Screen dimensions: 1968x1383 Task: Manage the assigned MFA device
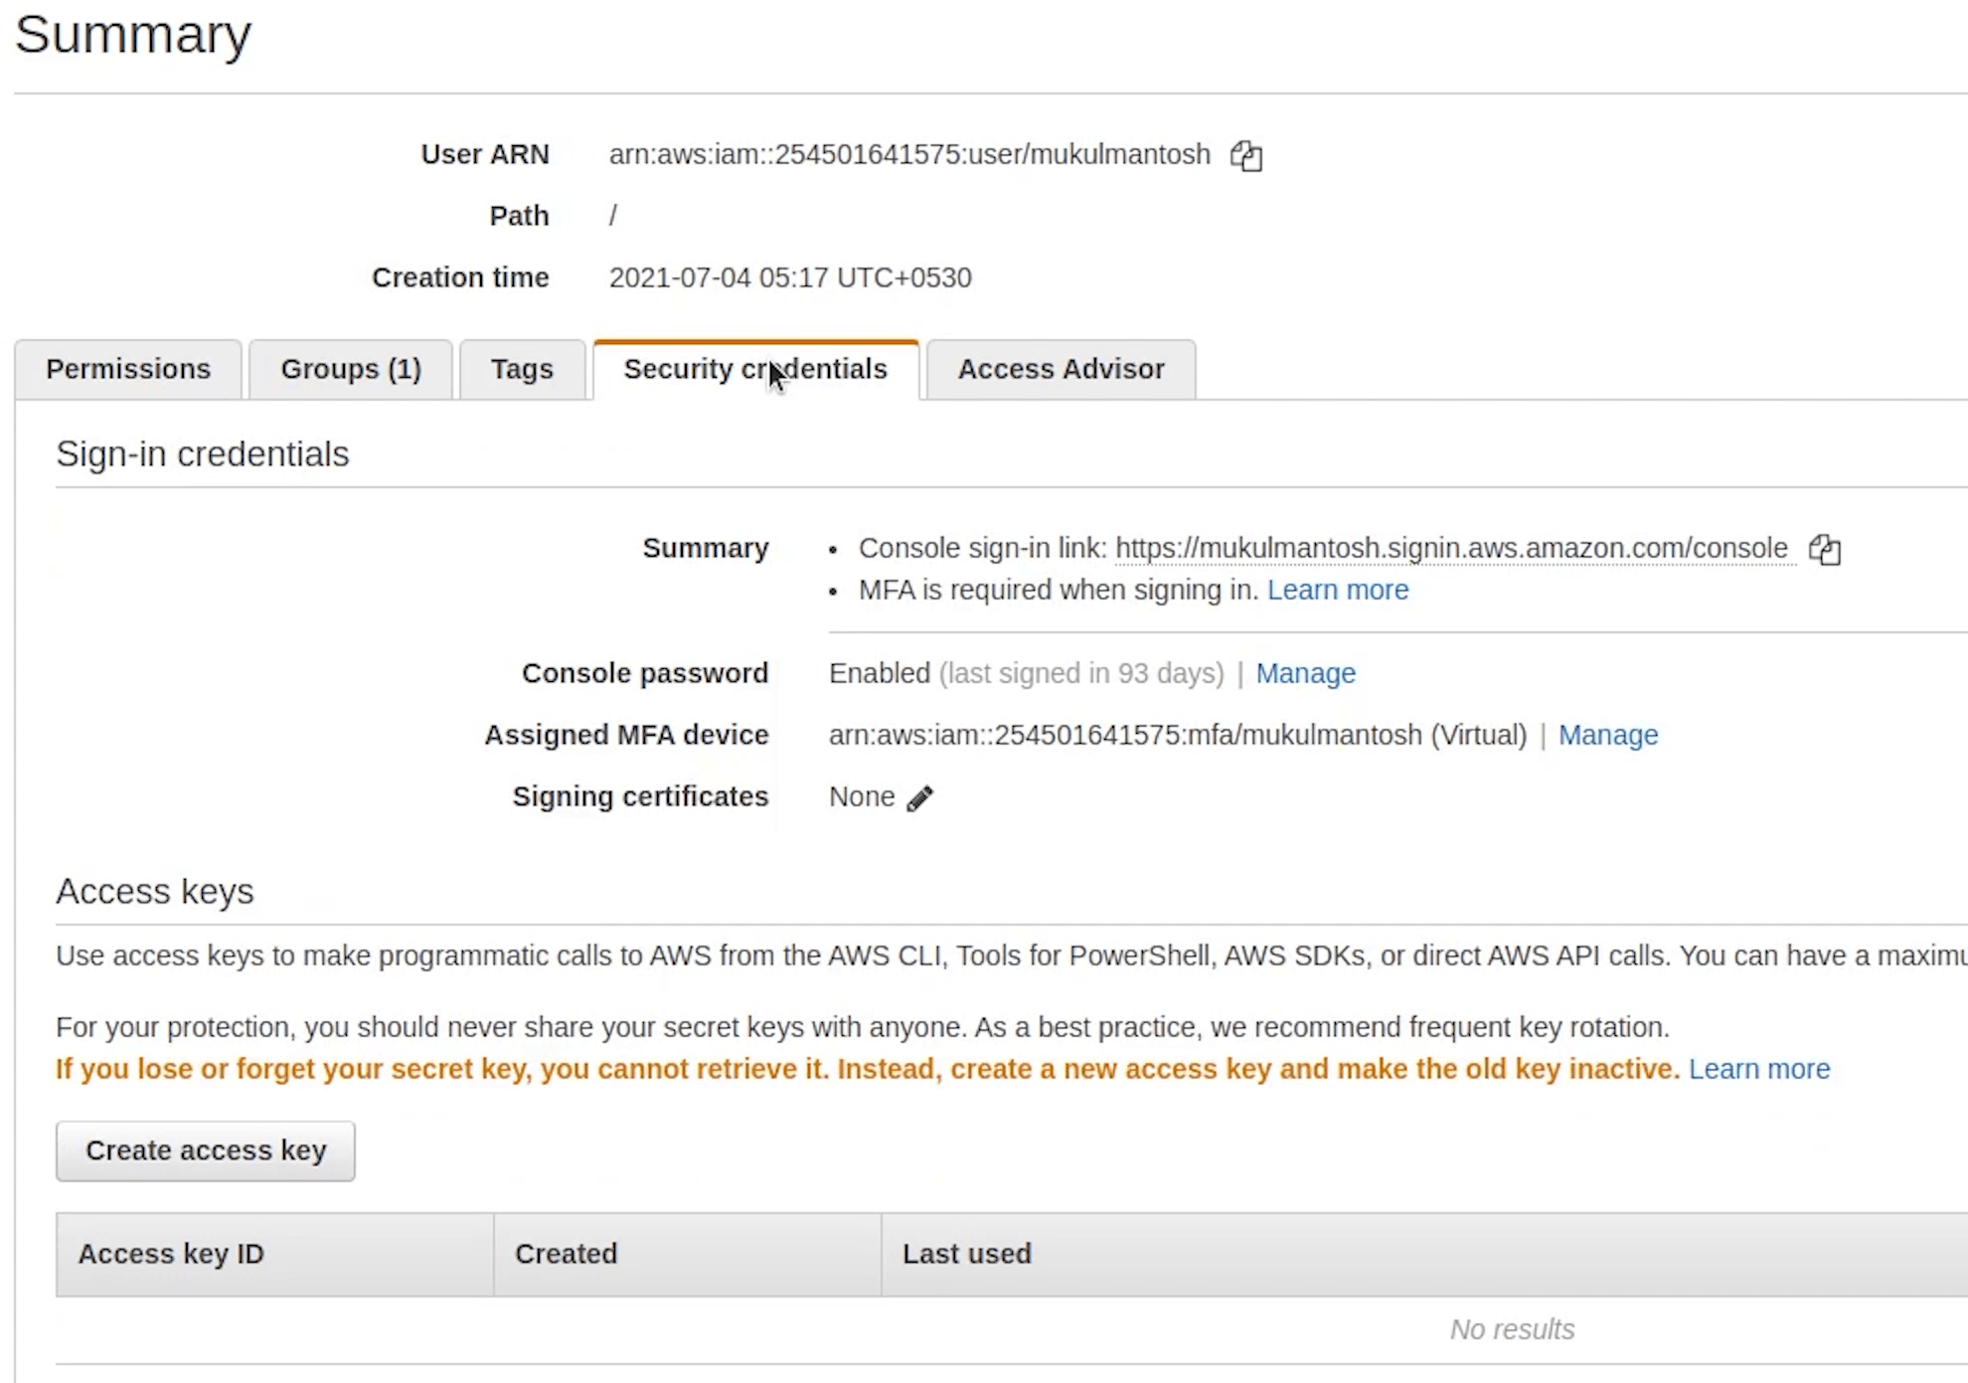(1607, 736)
